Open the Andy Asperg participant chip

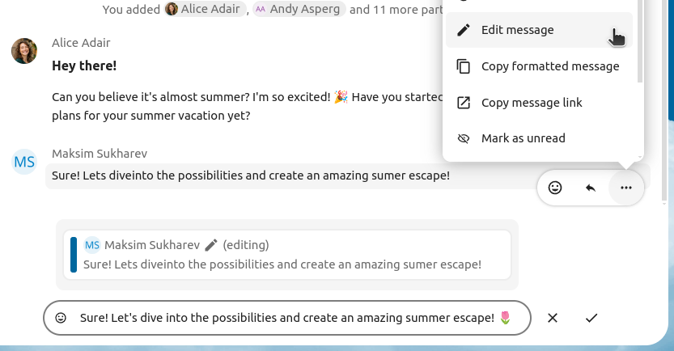pyautogui.click(x=299, y=10)
